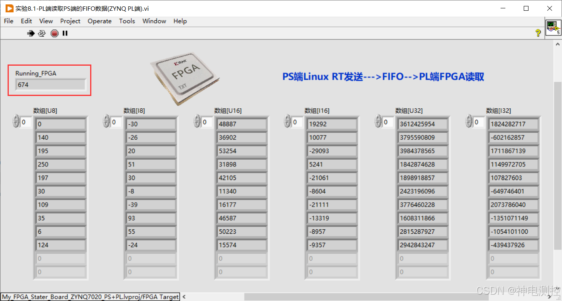
Task: Select I8 array element -39
Action: (151, 205)
